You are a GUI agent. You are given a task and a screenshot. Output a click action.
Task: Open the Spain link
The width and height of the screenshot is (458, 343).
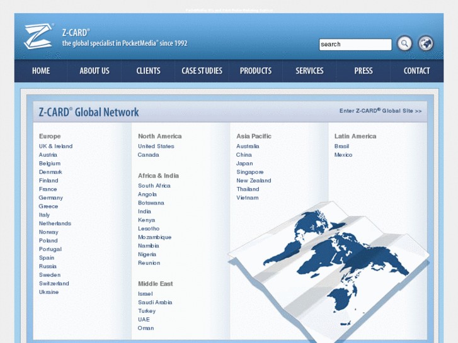coord(47,258)
